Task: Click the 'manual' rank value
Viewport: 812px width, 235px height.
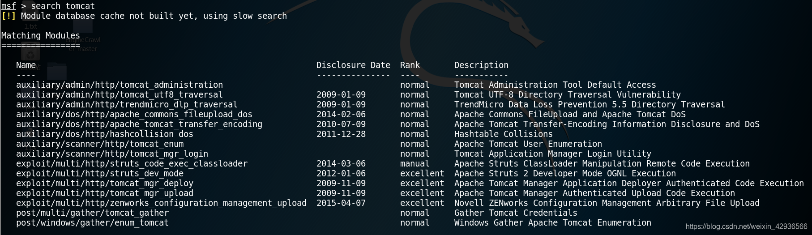Action: pyautogui.click(x=415, y=164)
